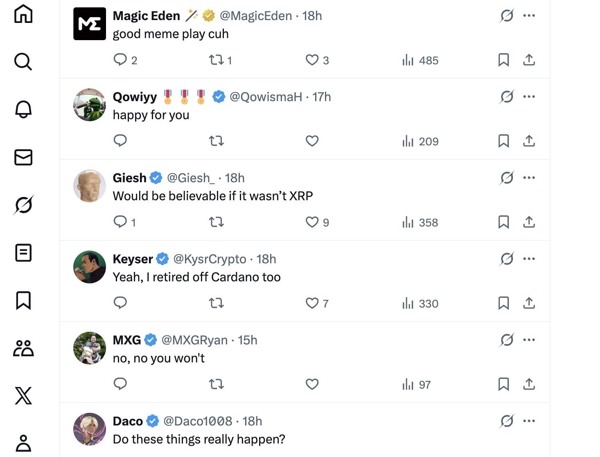Open Profile icon in left sidebar
Image resolution: width=600 pixels, height=457 pixels.
click(23, 443)
